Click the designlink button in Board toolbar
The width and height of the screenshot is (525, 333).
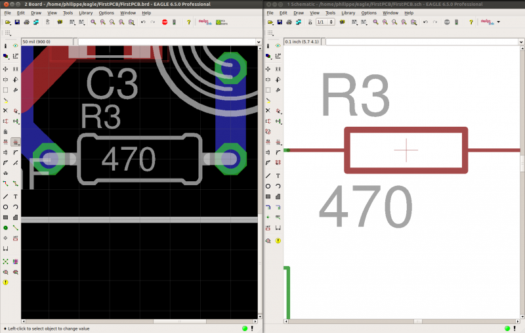coord(203,22)
